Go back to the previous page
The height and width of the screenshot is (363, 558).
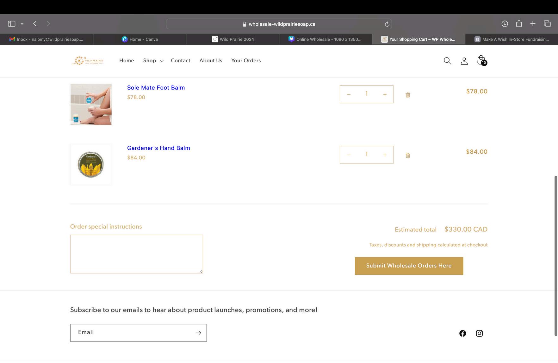pos(35,24)
